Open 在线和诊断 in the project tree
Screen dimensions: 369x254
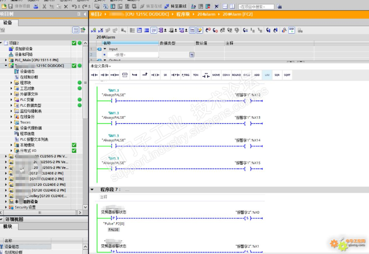click(29, 77)
